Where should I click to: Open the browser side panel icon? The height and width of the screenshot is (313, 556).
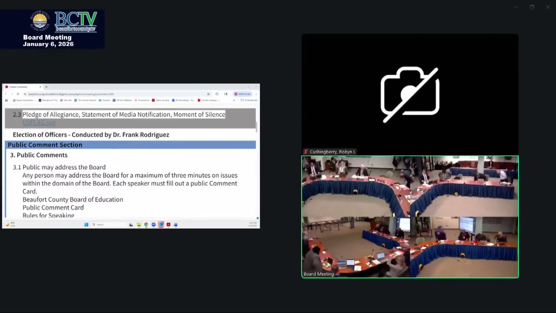pos(226,94)
